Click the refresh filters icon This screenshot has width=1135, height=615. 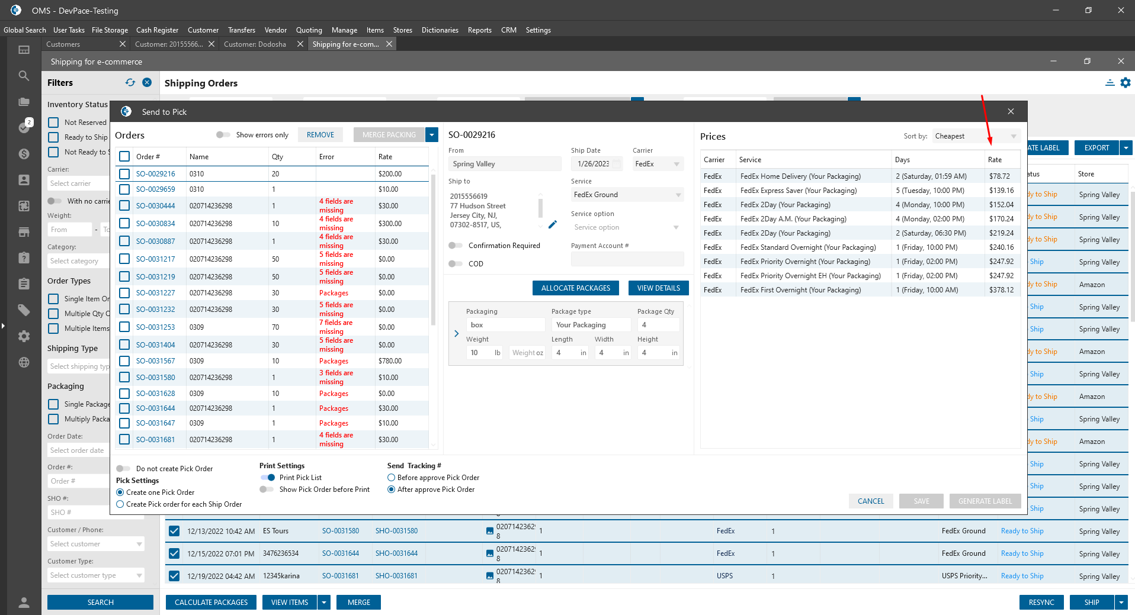[x=130, y=83]
